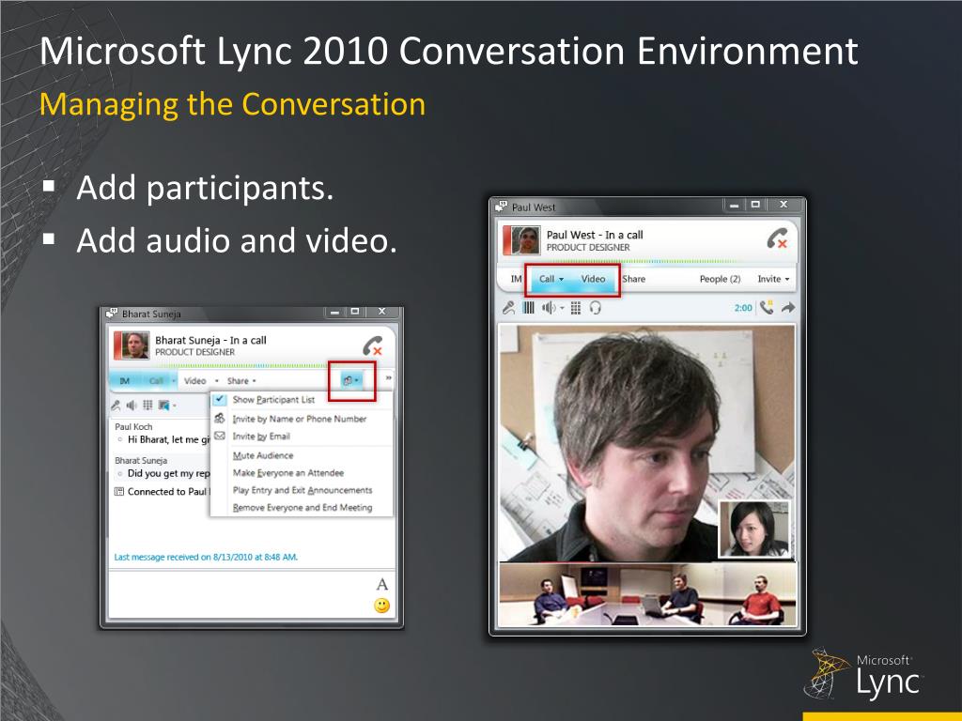Expand the Call dropdown in Paul West window
The width and height of the screenshot is (962, 721).
pyautogui.click(x=561, y=280)
